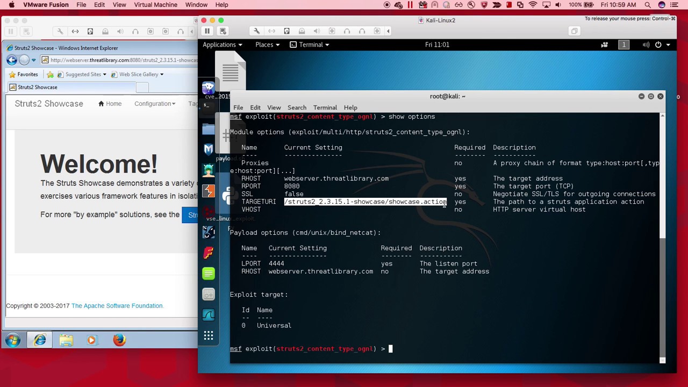
Task: Open the Virtual Machine menu in VMware Fusion
Action: pyautogui.click(x=155, y=5)
